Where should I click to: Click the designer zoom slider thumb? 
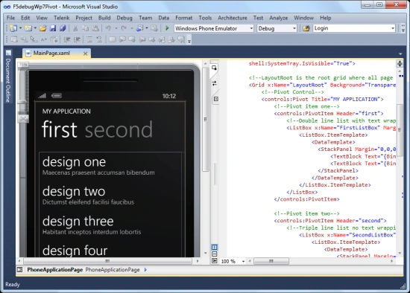click(x=22, y=102)
